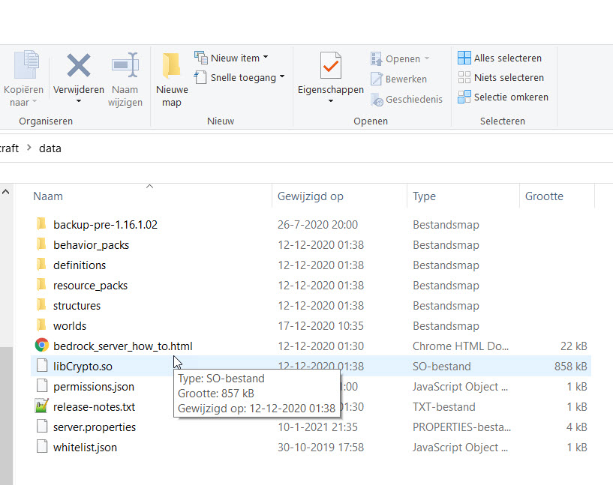Open Eigenschappen properties icon
This screenshot has height=485, width=613.
point(331,65)
